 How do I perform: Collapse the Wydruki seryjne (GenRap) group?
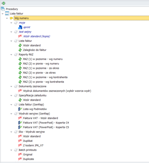tap(11, 114)
